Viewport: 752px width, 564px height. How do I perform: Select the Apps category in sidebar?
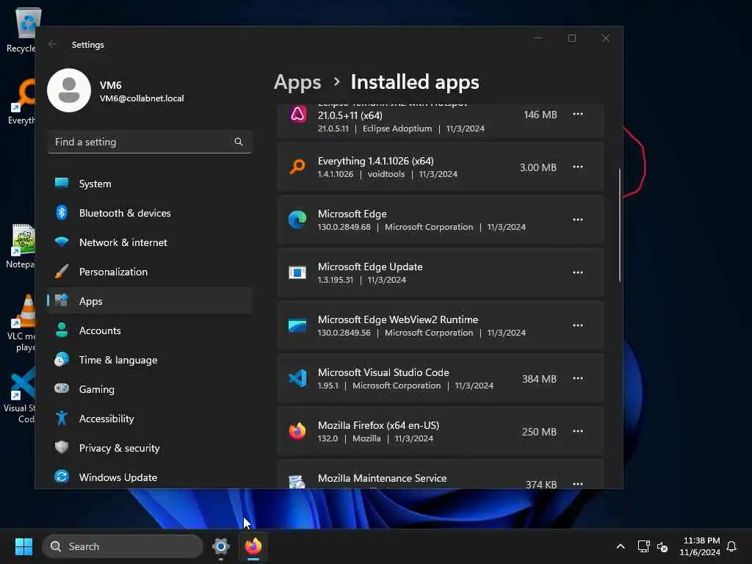pos(150,301)
